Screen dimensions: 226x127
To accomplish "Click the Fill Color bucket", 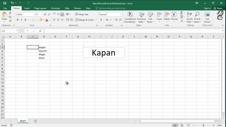I will pyautogui.click(x=41, y=20).
